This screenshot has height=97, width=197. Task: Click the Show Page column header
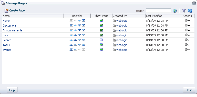coord(101,16)
